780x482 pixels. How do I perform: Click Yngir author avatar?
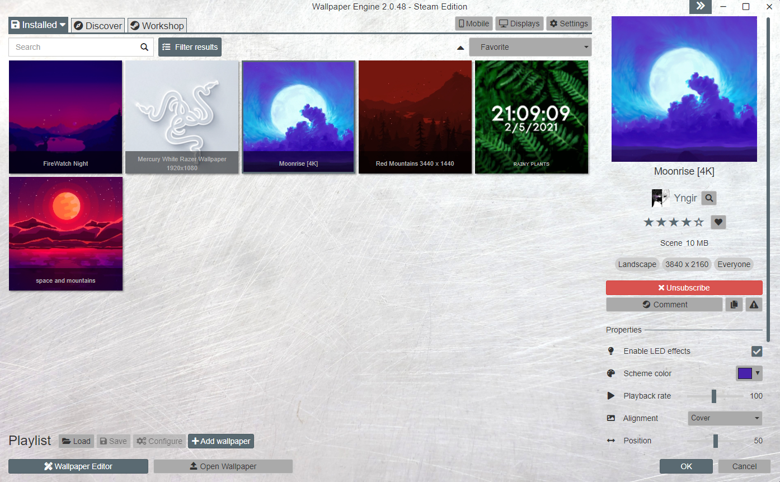coord(661,198)
